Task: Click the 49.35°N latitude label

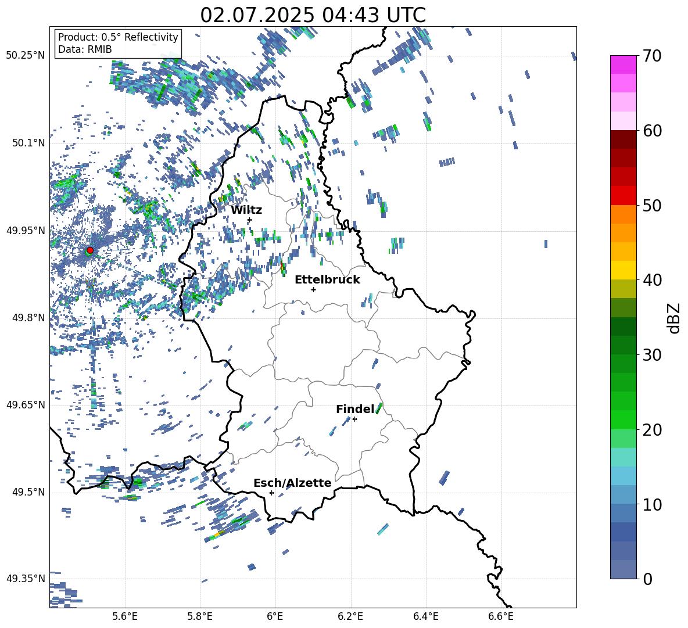Action: click(26, 579)
